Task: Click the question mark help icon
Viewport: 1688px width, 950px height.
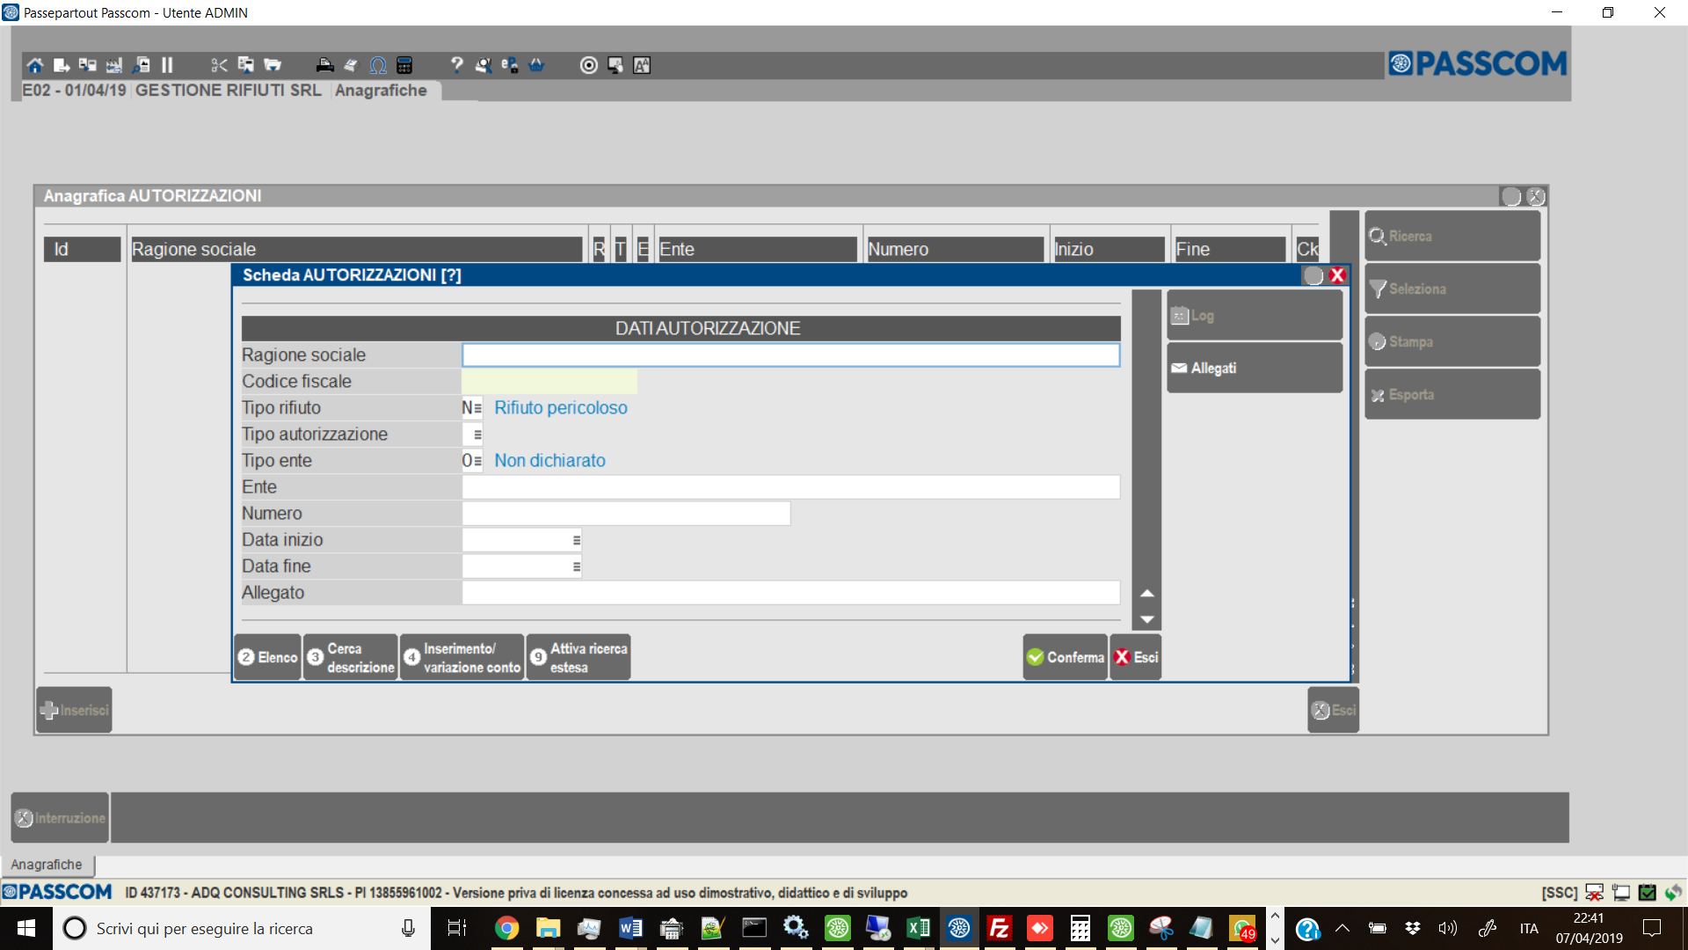Action: (x=456, y=65)
